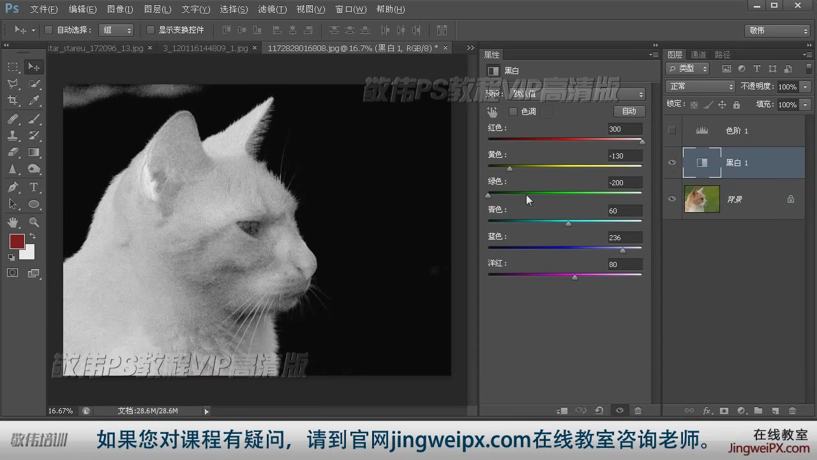The image size is (817, 460).
Task: Select the Brush tool
Action: 34,119
